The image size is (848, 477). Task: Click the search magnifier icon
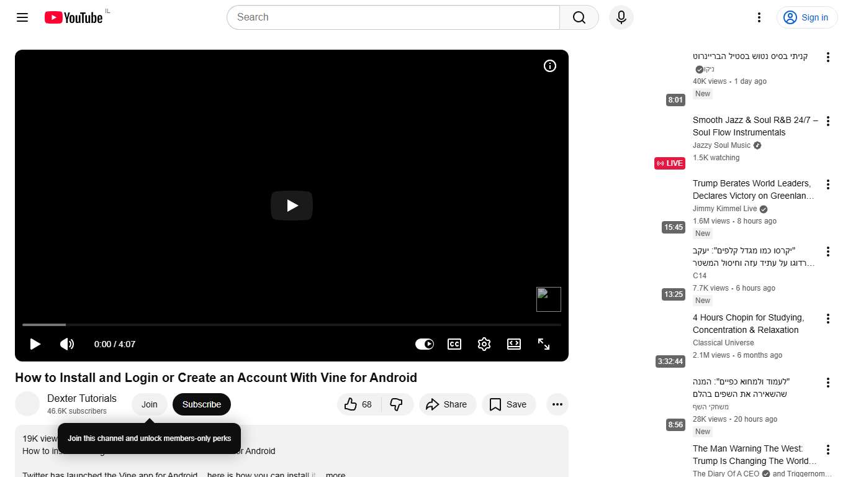(x=578, y=17)
